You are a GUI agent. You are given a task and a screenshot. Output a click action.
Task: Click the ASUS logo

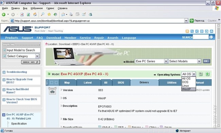pyautogui.click(x=18, y=29)
